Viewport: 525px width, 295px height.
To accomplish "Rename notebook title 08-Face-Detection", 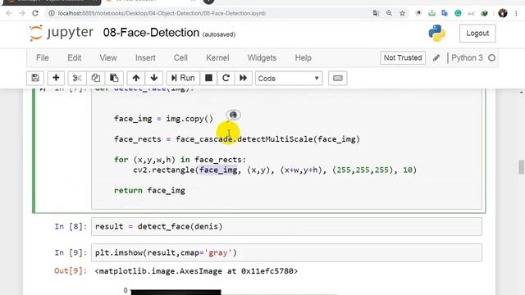I will click(151, 33).
